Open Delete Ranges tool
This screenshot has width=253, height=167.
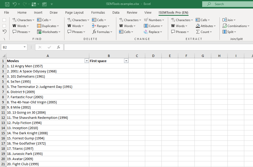(x=101, y=26)
